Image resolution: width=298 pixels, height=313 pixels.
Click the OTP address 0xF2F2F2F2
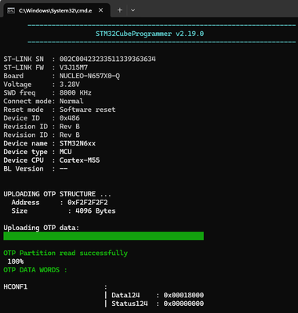coord(88,203)
